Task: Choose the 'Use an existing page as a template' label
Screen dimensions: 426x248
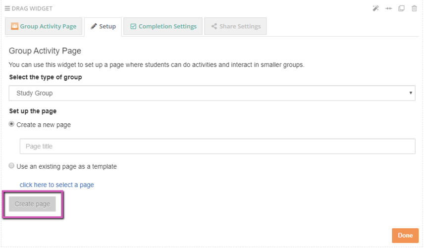Action: [66, 166]
